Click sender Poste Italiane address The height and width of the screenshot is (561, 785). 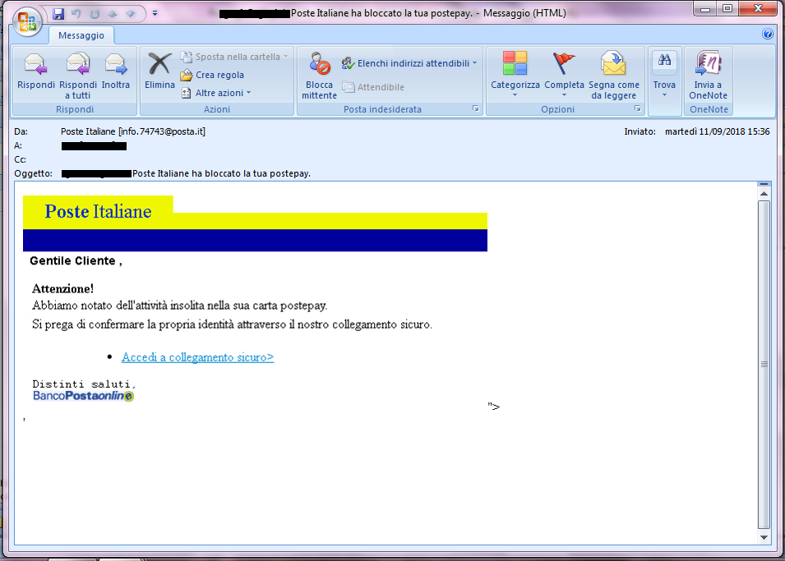pos(133,131)
